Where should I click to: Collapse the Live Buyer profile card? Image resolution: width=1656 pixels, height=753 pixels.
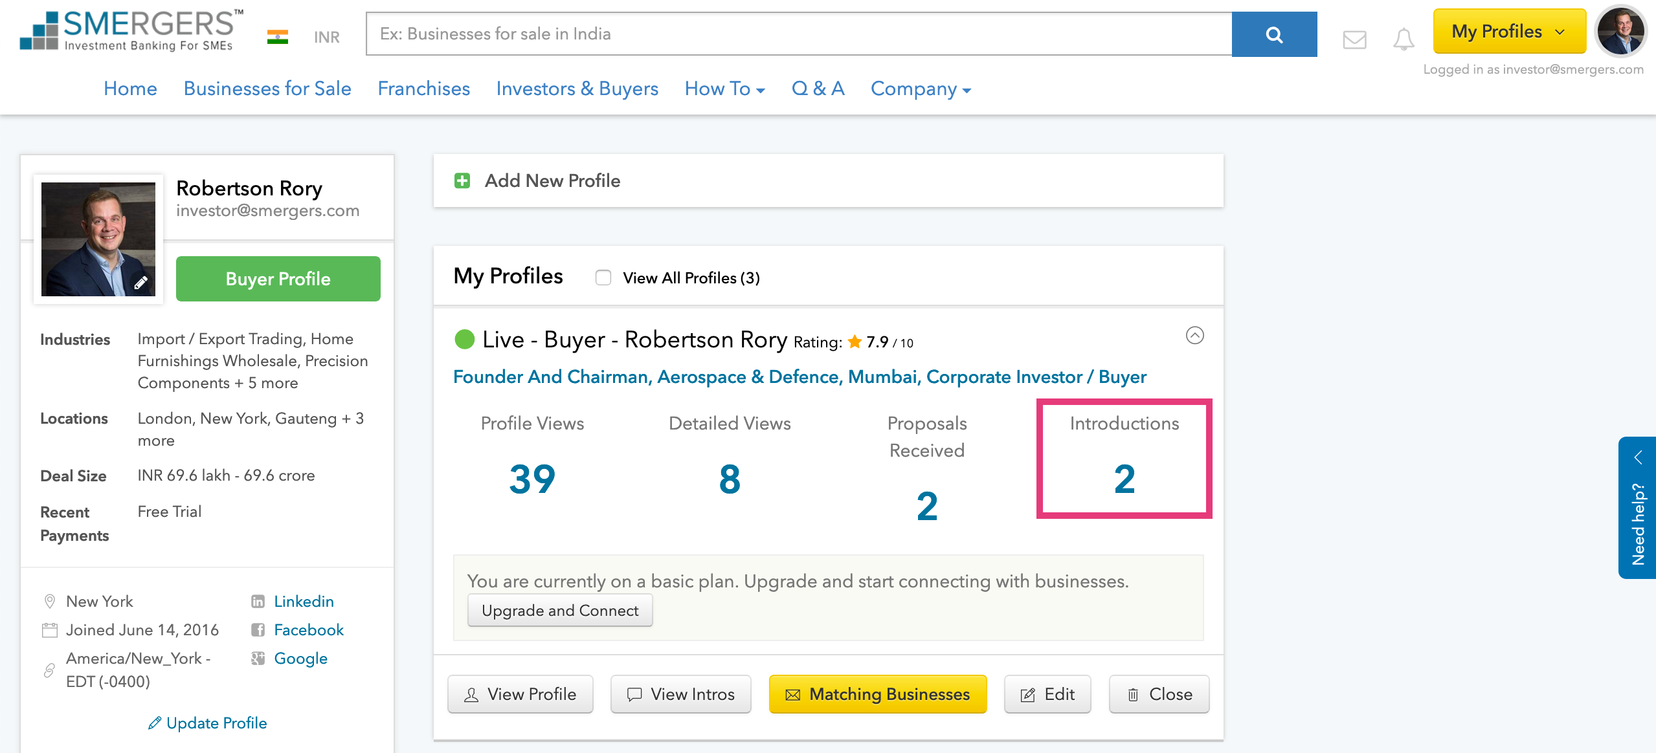pos(1194,335)
